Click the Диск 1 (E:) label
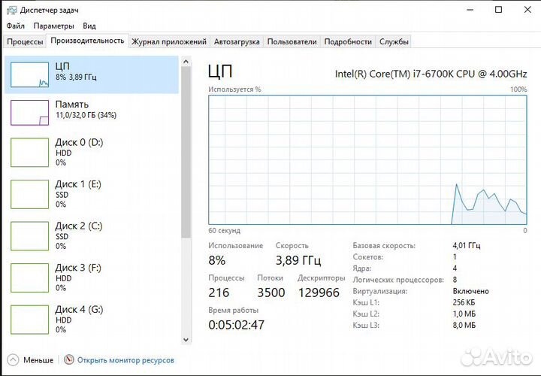The width and height of the screenshot is (541, 376). 78,184
